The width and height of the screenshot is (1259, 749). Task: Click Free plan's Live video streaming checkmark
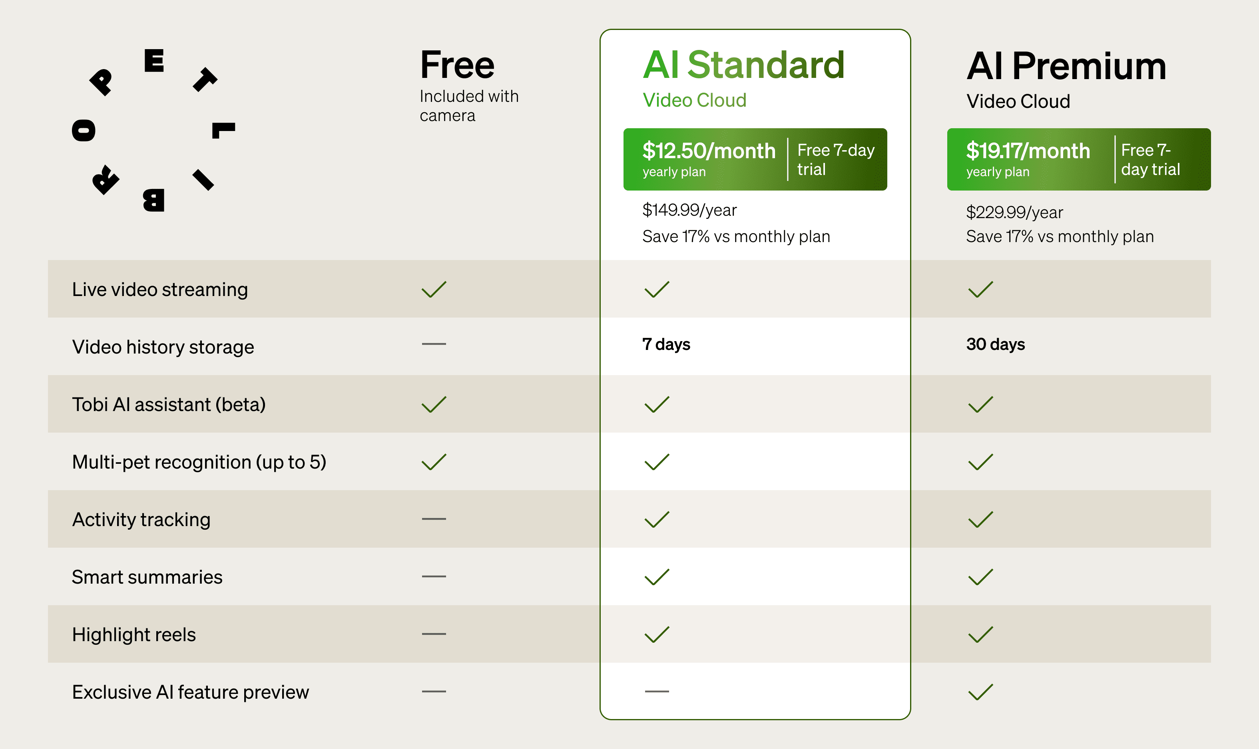click(434, 289)
